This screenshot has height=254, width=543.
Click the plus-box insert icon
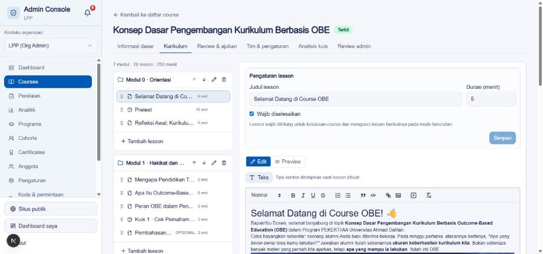[x=413, y=195]
